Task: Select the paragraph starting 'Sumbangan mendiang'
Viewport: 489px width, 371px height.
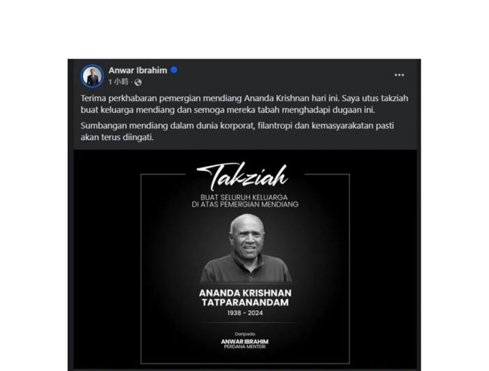Action: (x=237, y=131)
